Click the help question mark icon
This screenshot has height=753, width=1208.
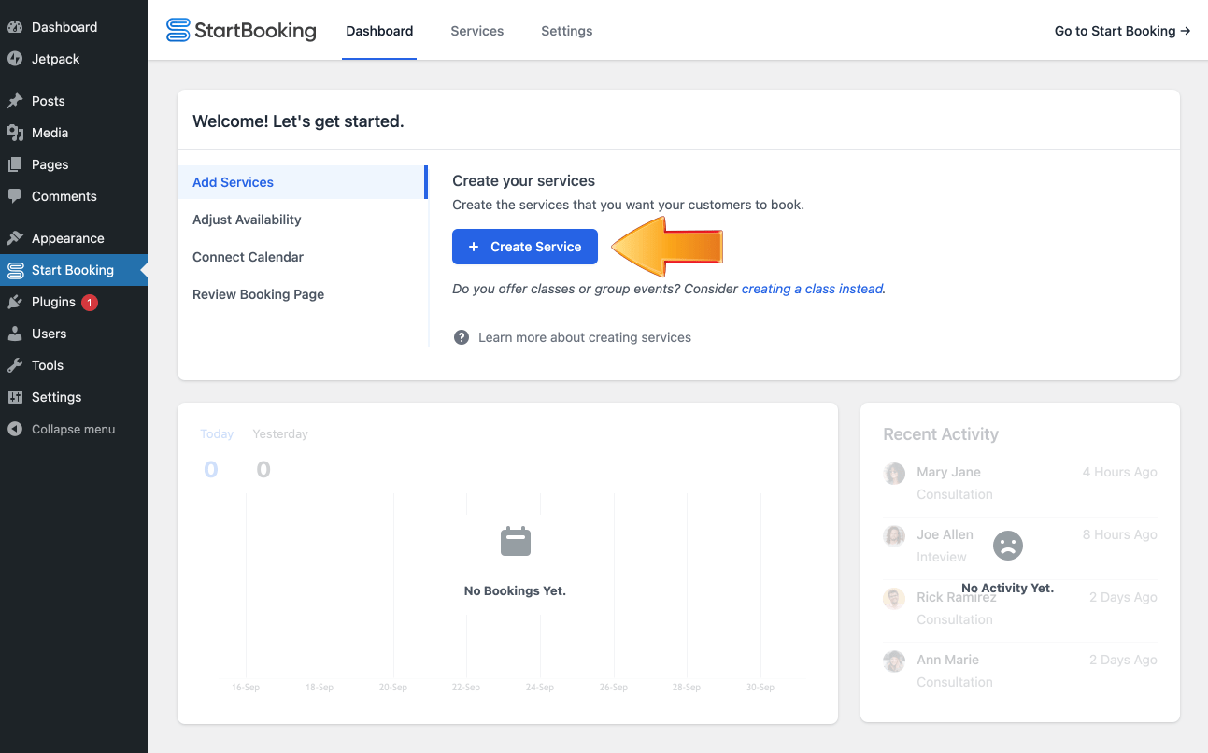(462, 337)
